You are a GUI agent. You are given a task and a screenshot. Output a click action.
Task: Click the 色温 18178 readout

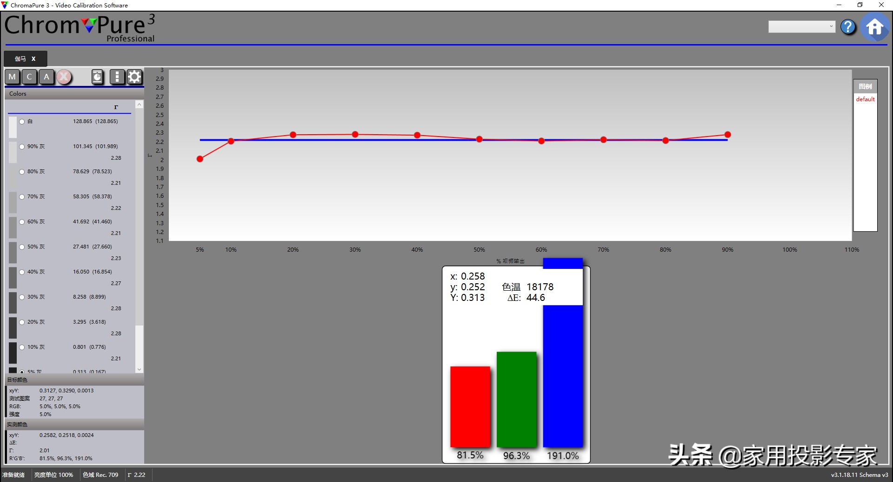click(528, 287)
